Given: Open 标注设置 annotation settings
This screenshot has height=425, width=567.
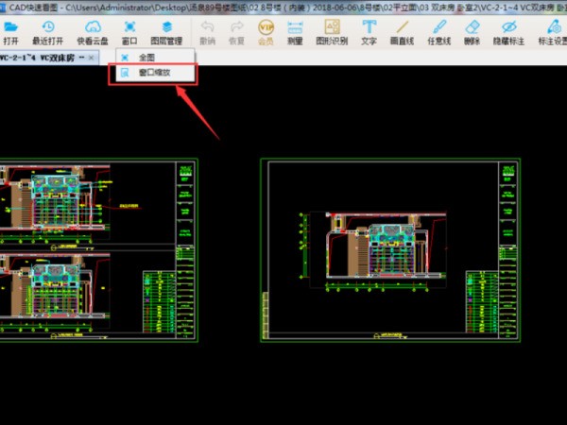Looking at the screenshot, I should pyautogui.click(x=553, y=32).
